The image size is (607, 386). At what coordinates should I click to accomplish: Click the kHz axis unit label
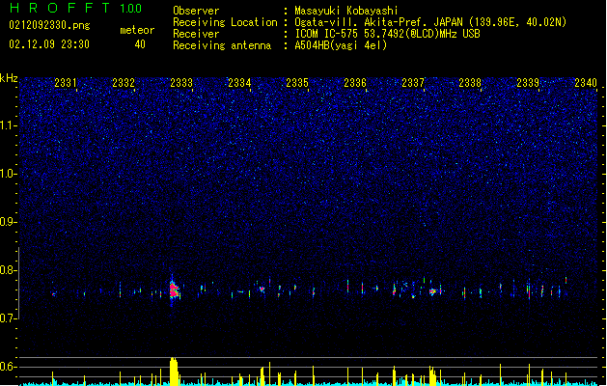9,78
